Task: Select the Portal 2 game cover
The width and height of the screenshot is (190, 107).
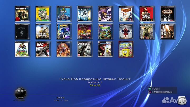Action: 85,14
